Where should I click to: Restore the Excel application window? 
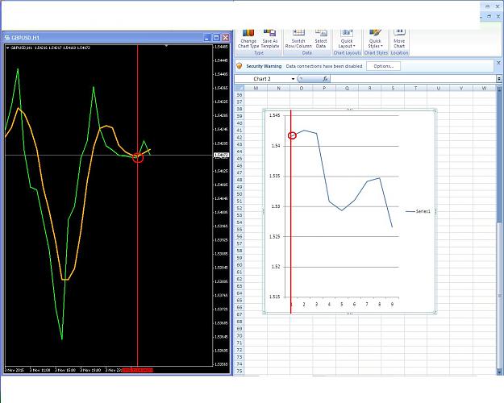pos(488,6)
